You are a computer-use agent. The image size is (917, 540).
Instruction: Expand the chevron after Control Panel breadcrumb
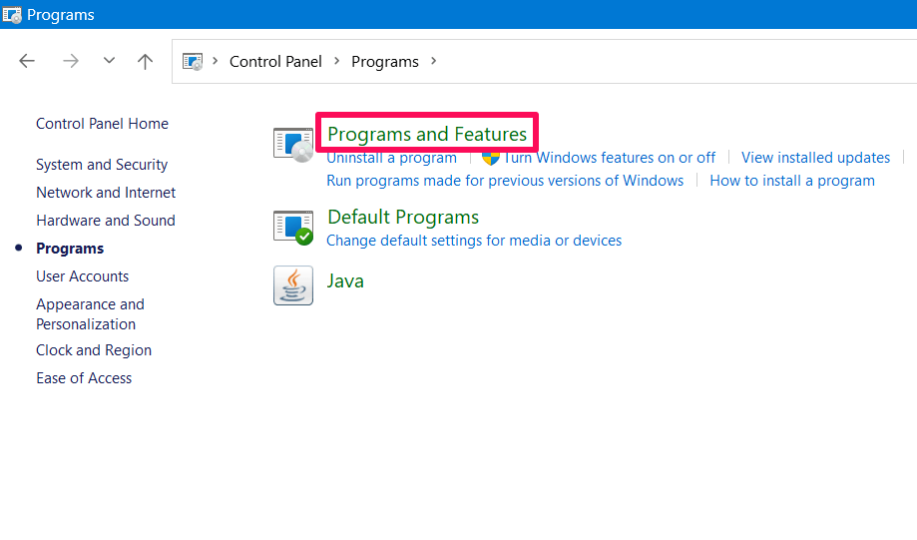click(337, 61)
